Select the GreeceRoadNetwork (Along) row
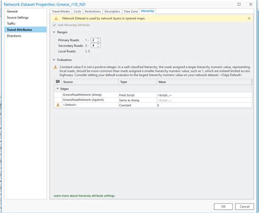Image resolution: width=259 pixels, height=213 pixels. point(153,95)
